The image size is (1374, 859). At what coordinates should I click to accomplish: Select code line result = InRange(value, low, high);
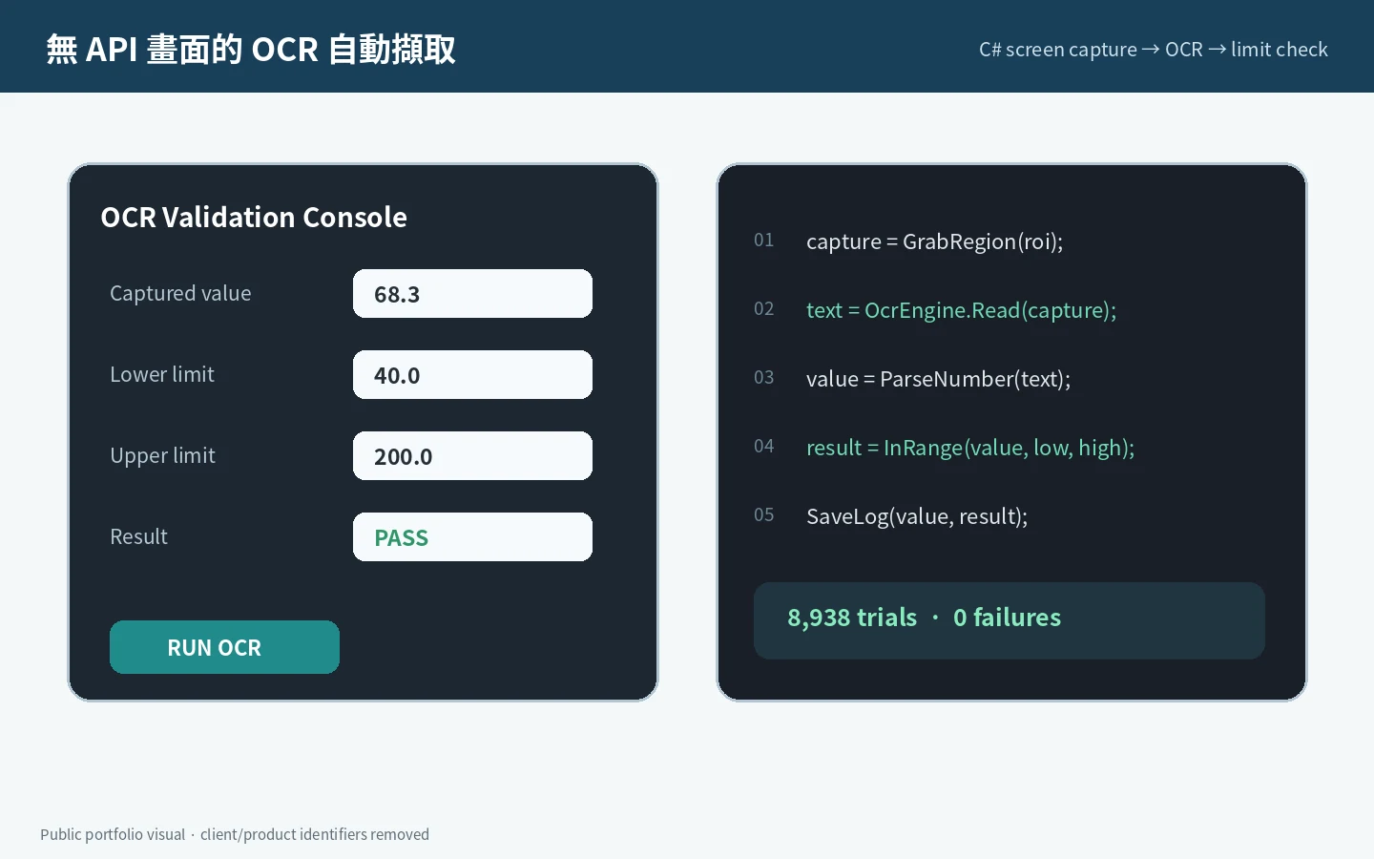(970, 448)
